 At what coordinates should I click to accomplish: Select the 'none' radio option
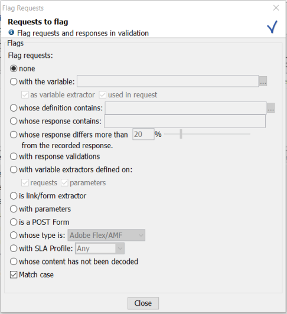point(14,68)
